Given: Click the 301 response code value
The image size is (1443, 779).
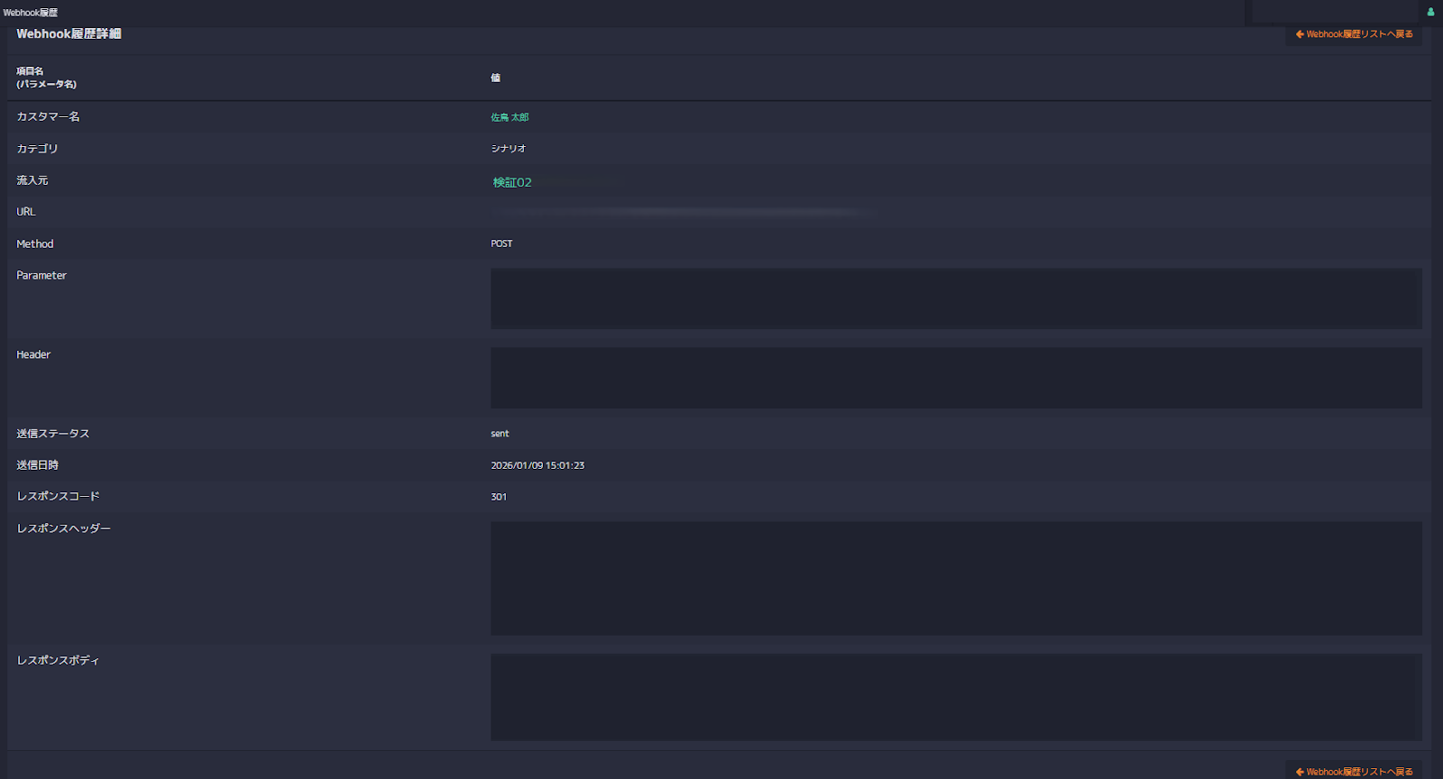Looking at the screenshot, I should pos(499,497).
